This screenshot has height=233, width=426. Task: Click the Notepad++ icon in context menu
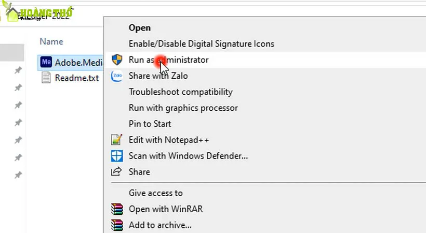(117, 140)
